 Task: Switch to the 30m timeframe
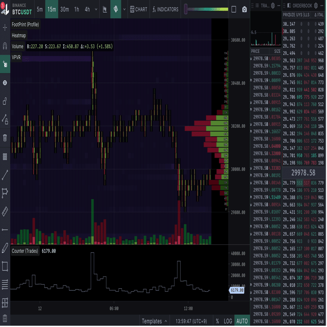pos(65,9)
